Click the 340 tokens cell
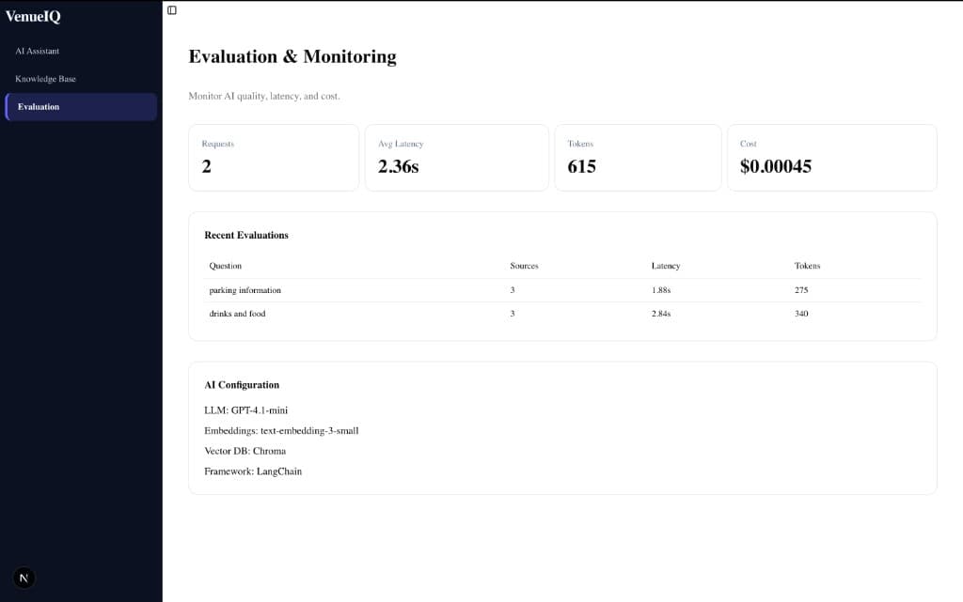This screenshot has height=602, width=963. point(801,314)
